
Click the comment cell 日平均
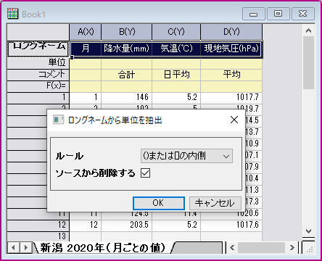(x=176, y=75)
